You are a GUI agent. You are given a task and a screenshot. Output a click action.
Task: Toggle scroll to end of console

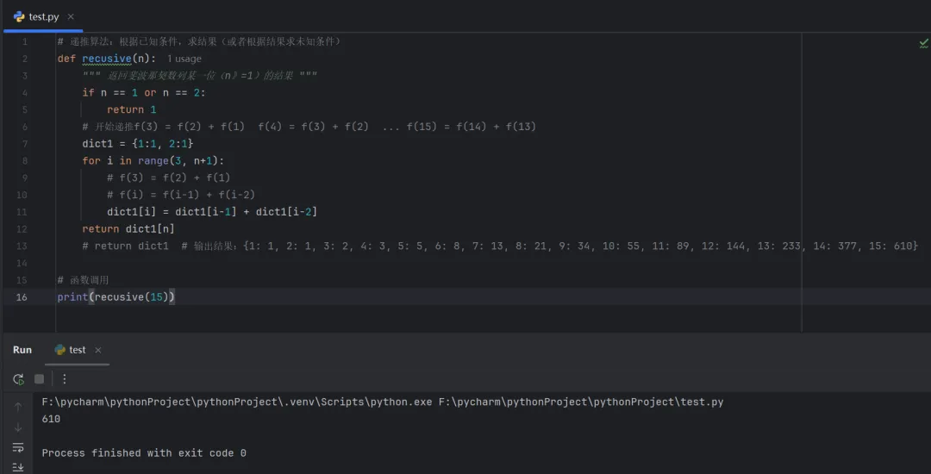point(18,466)
